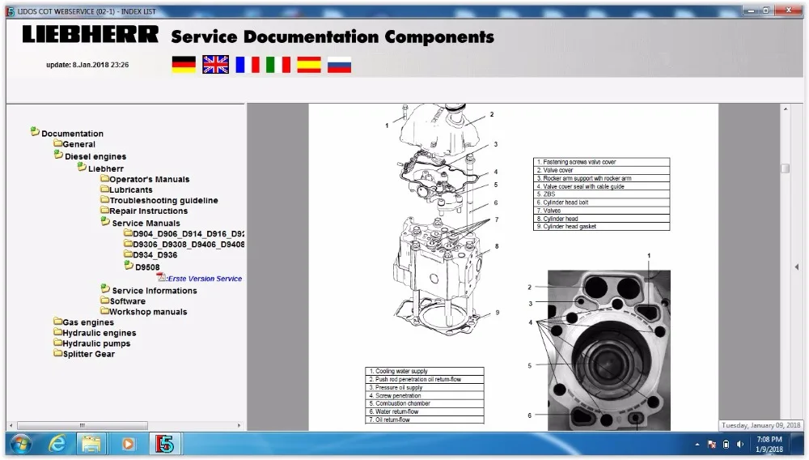Switch language using the French flag
Viewport: 809px width, 460px height.
point(248,65)
